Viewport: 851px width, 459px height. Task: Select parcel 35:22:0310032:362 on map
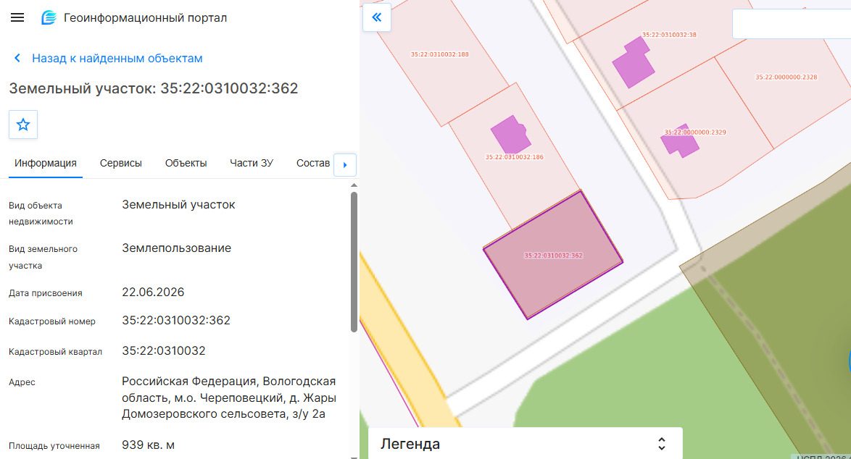click(553, 256)
